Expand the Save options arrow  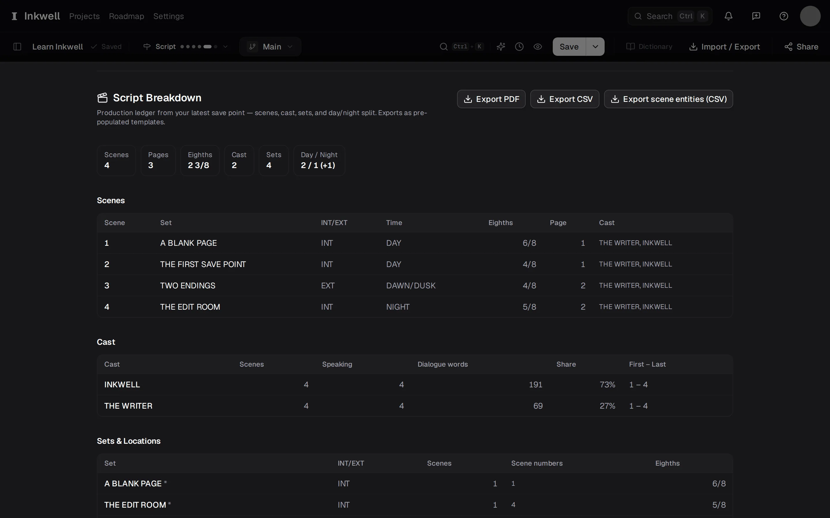tap(595, 47)
